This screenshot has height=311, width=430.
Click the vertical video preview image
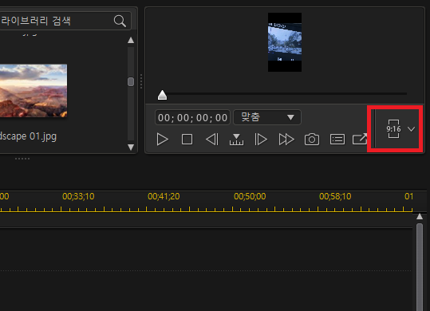tap(285, 42)
